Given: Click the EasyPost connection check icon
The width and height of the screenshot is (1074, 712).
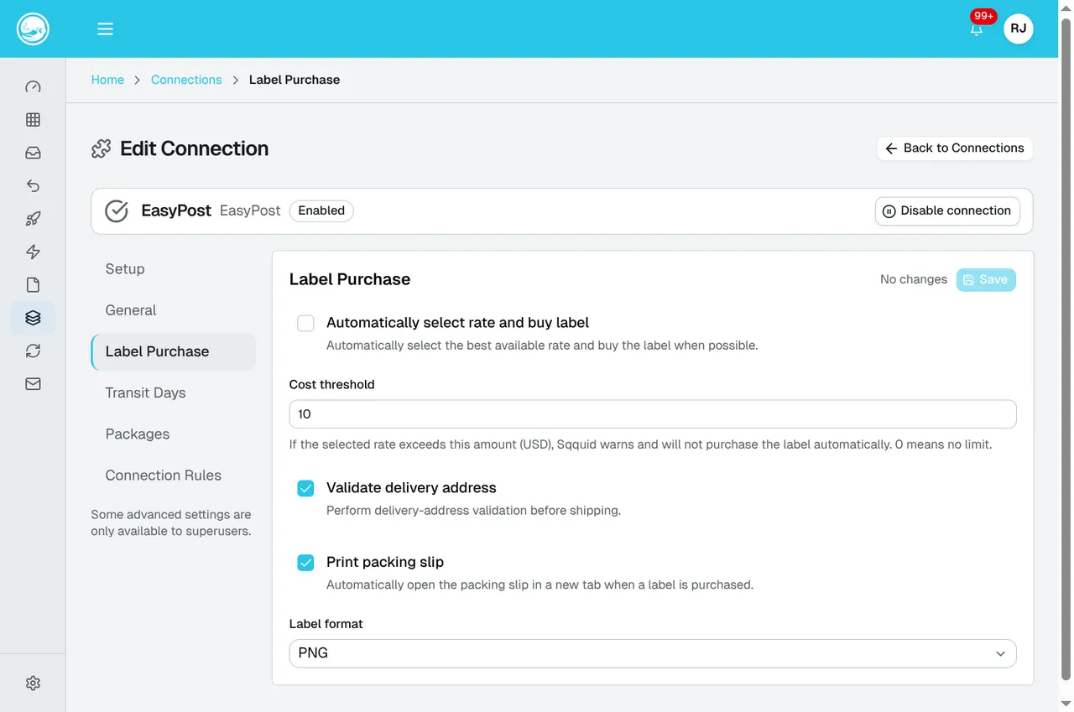Looking at the screenshot, I should point(117,211).
